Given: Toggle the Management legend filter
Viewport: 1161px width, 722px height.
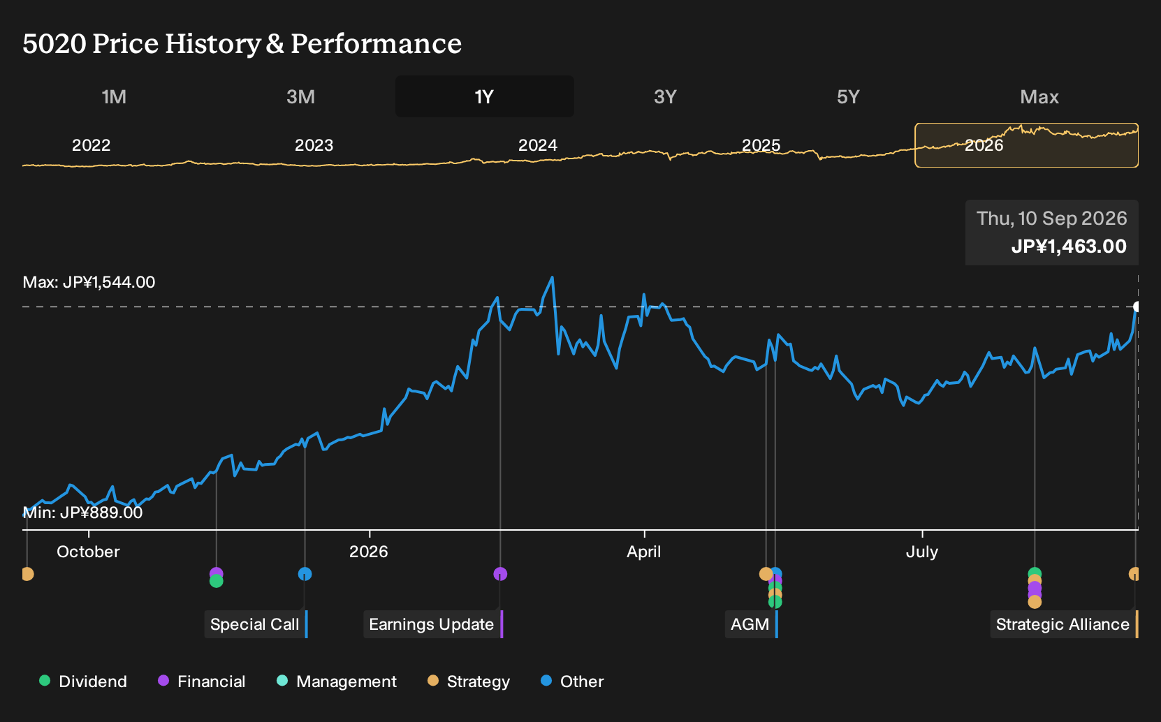Looking at the screenshot, I should pyautogui.click(x=337, y=682).
